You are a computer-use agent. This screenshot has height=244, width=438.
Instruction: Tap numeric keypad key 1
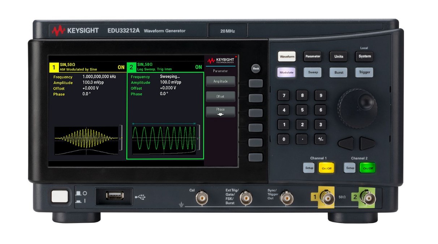click(284, 125)
